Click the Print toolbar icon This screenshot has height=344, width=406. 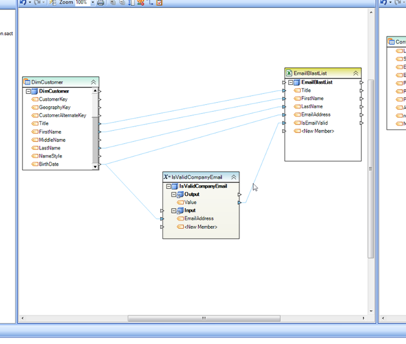click(100, 3)
